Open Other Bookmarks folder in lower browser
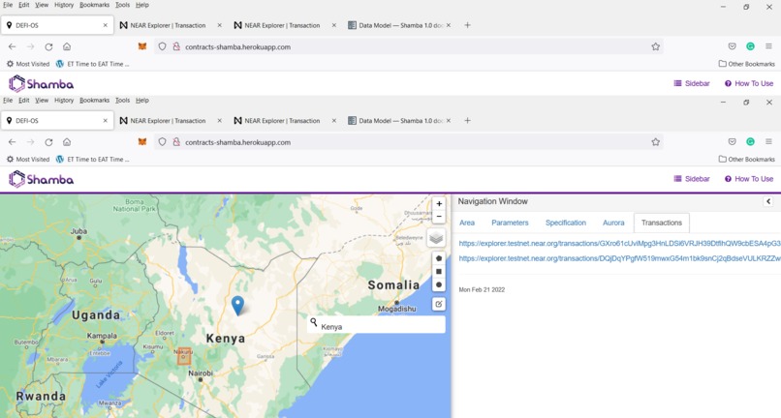Image resolution: width=781 pixels, height=418 pixels. 747,160
